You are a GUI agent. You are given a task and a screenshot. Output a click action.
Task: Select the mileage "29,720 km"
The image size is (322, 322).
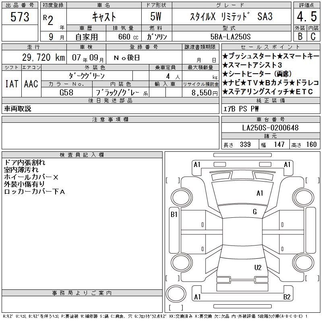point(43,57)
